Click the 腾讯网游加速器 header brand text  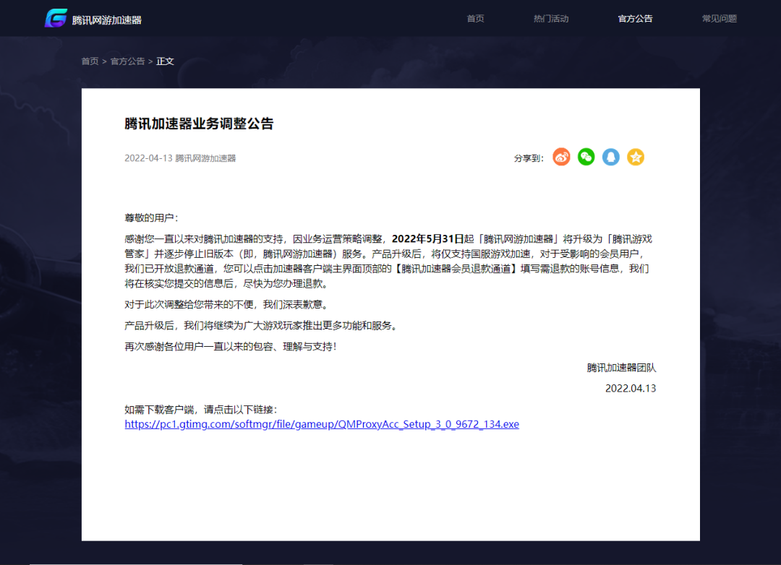[x=106, y=20]
